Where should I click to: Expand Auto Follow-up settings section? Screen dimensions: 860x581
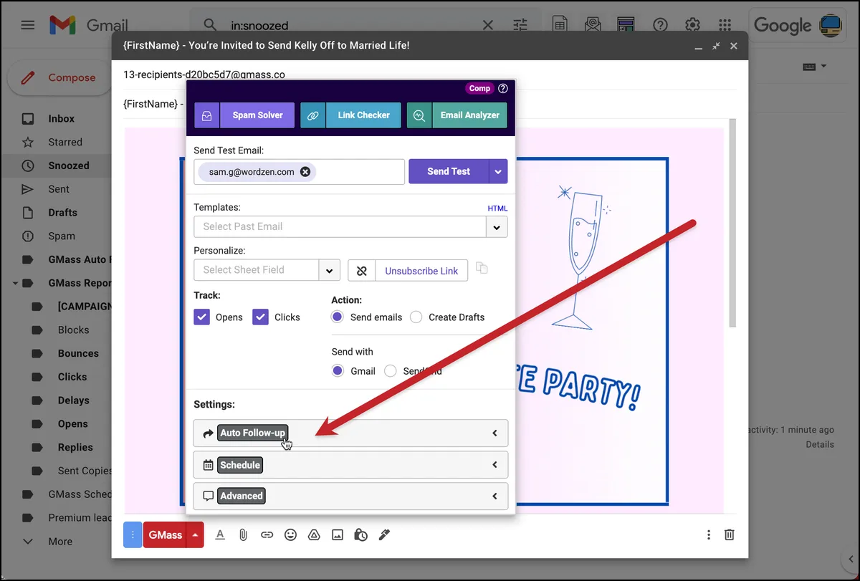(350, 433)
